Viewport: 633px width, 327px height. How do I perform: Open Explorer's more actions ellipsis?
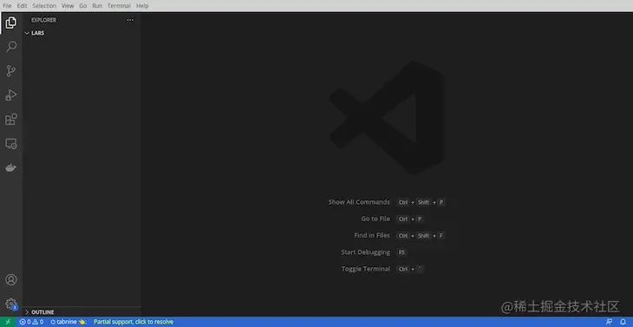click(130, 20)
